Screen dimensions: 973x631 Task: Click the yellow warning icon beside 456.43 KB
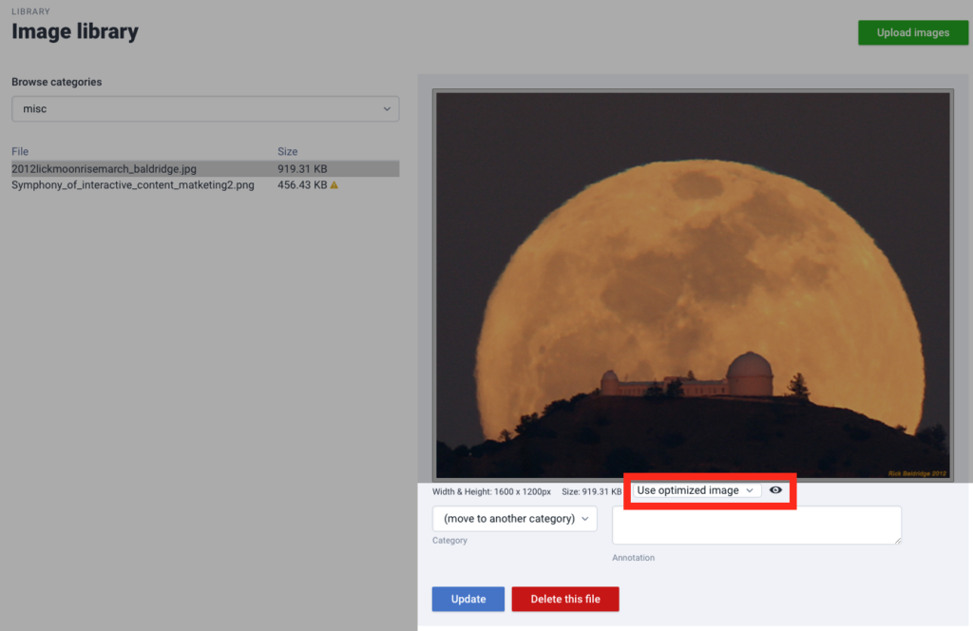(334, 185)
